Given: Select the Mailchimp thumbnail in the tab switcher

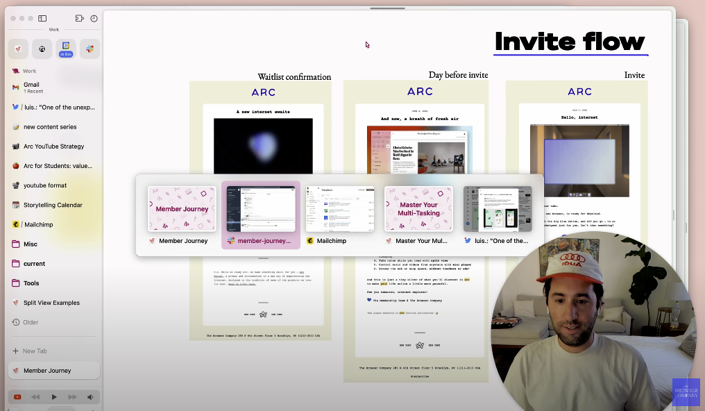Looking at the screenshot, I should [x=340, y=209].
